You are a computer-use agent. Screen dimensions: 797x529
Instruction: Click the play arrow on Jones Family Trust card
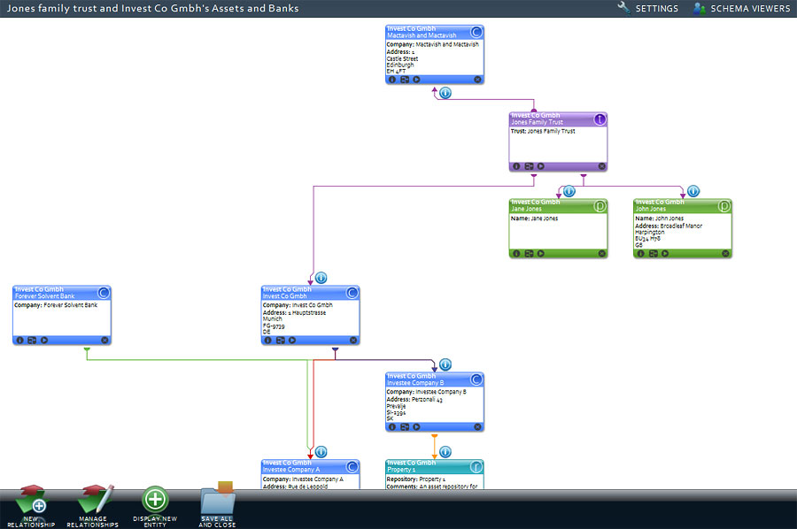click(540, 166)
